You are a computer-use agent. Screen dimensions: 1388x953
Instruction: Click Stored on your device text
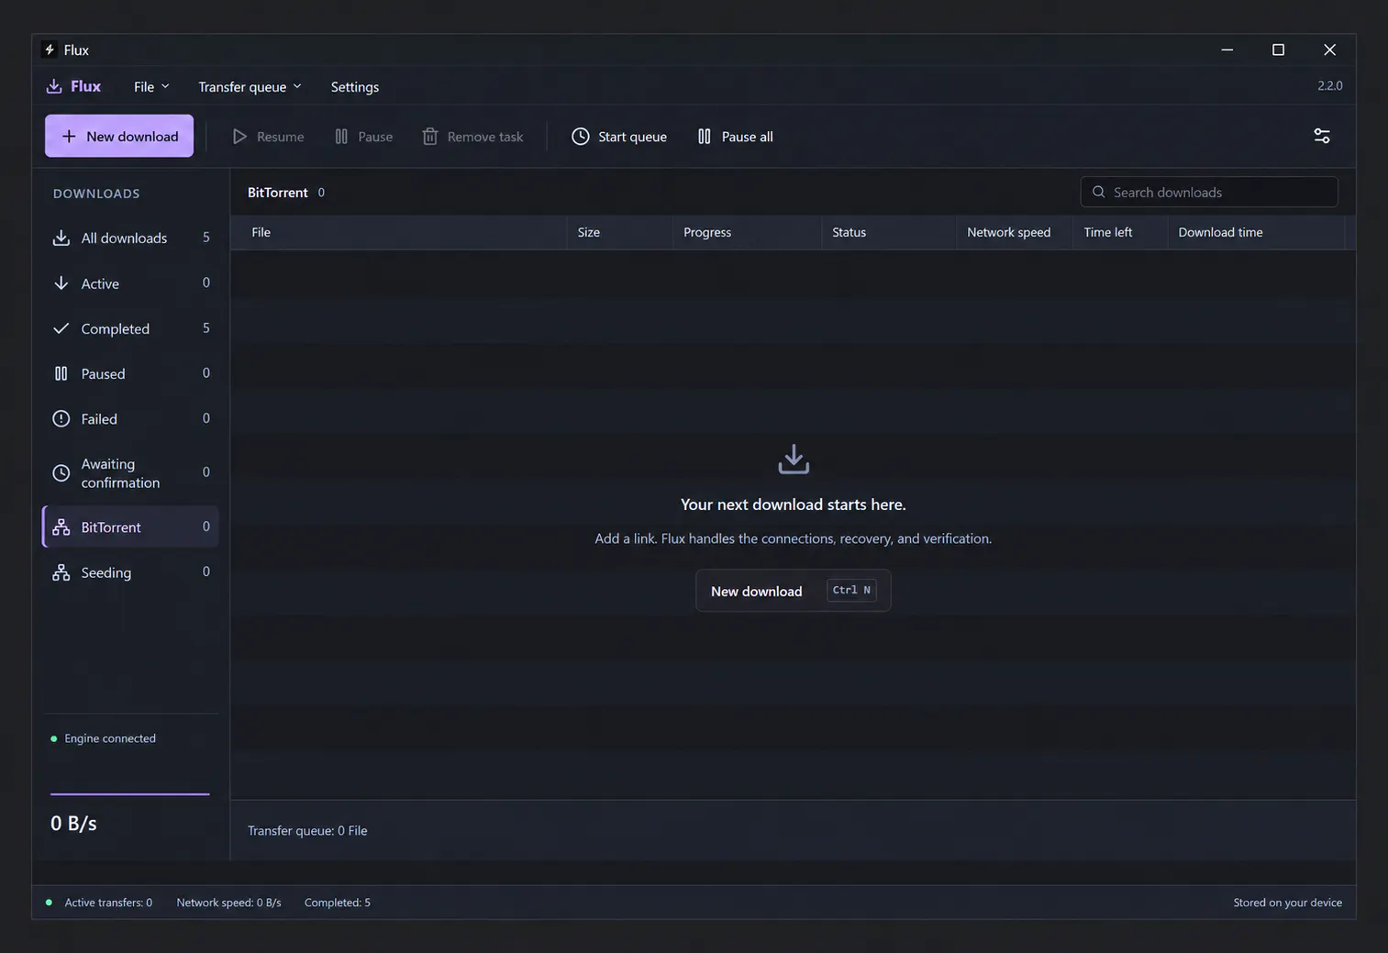[x=1287, y=903]
